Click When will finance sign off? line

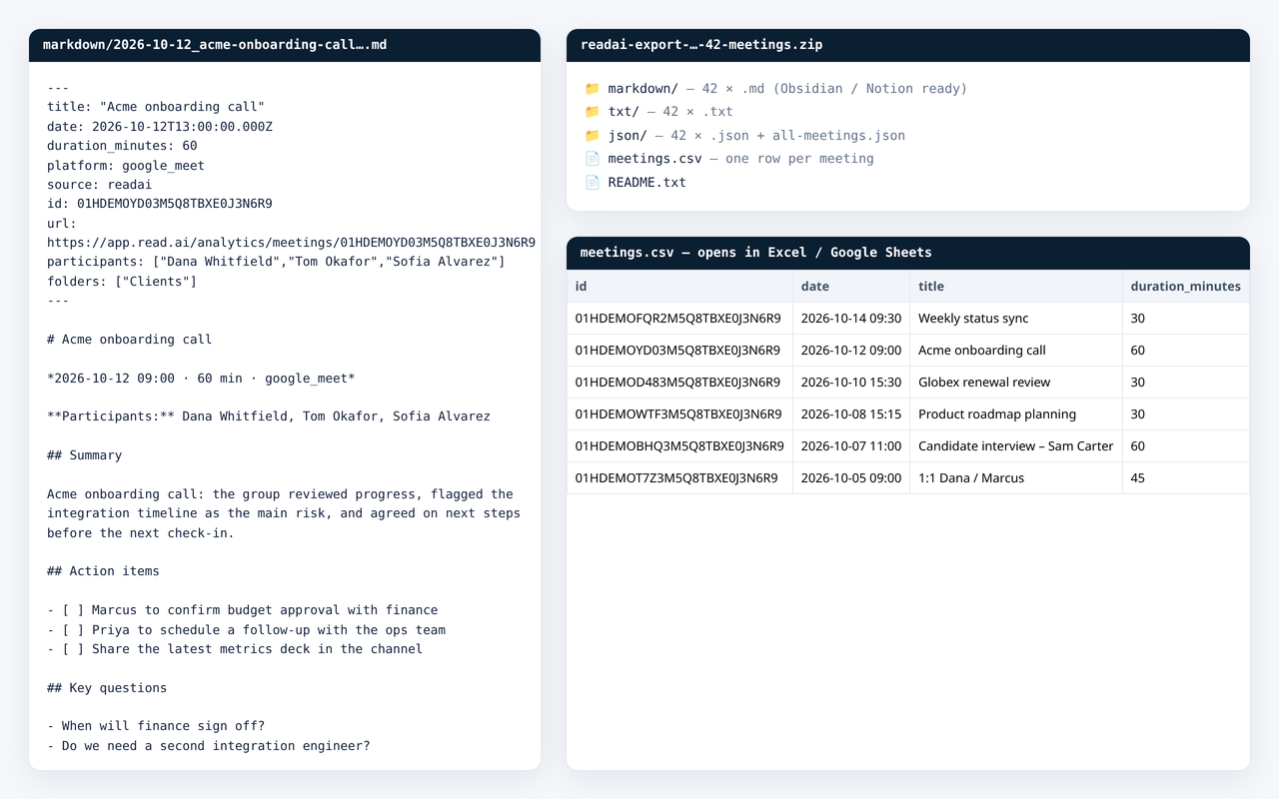156,726
